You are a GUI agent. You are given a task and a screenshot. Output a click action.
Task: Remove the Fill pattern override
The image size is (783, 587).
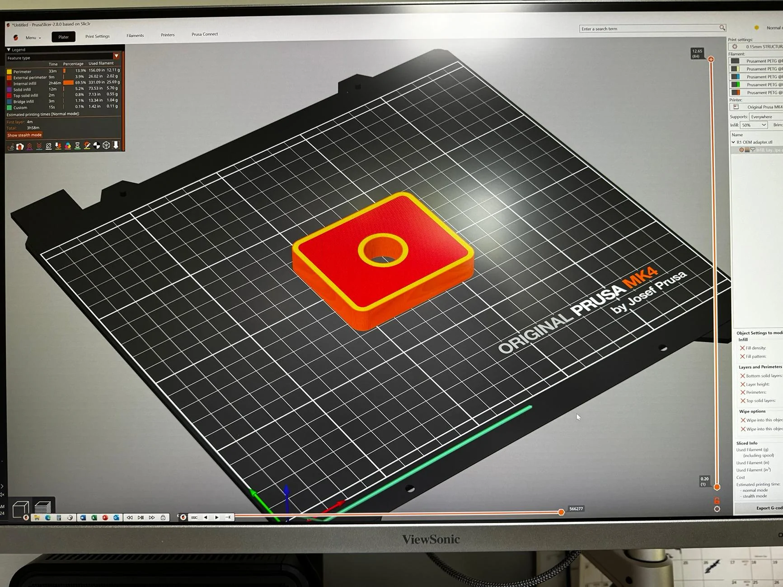click(x=742, y=357)
